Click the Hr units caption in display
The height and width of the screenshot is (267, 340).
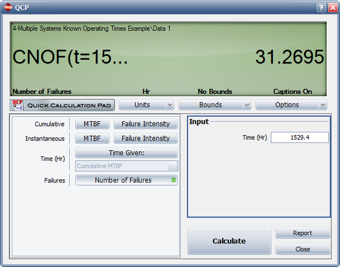coord(146,91)
